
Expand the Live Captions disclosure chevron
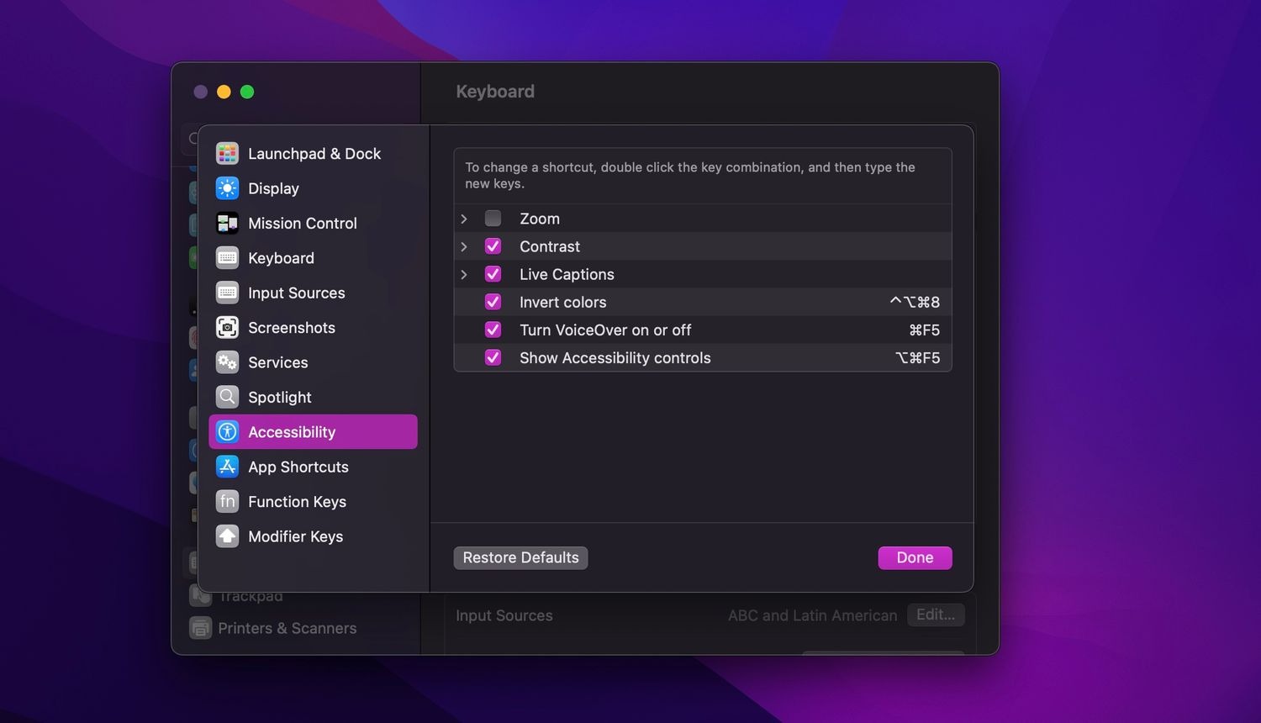(x=464, y=274)
